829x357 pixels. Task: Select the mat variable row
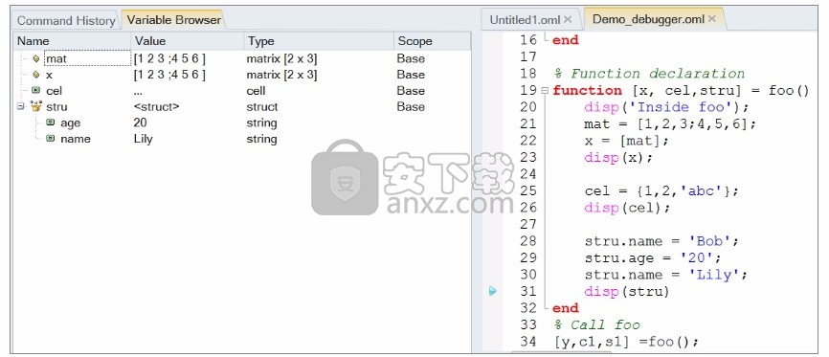[241, 58]
